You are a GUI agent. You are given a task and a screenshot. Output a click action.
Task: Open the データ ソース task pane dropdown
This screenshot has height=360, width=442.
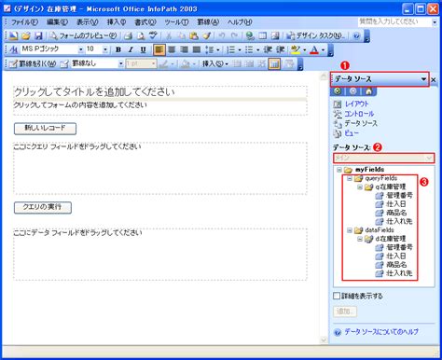point(423,79)
